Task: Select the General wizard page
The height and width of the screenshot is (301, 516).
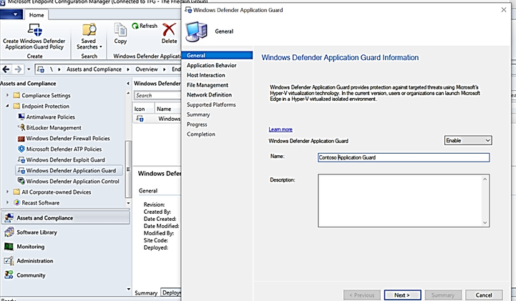Action: point(217,56)
